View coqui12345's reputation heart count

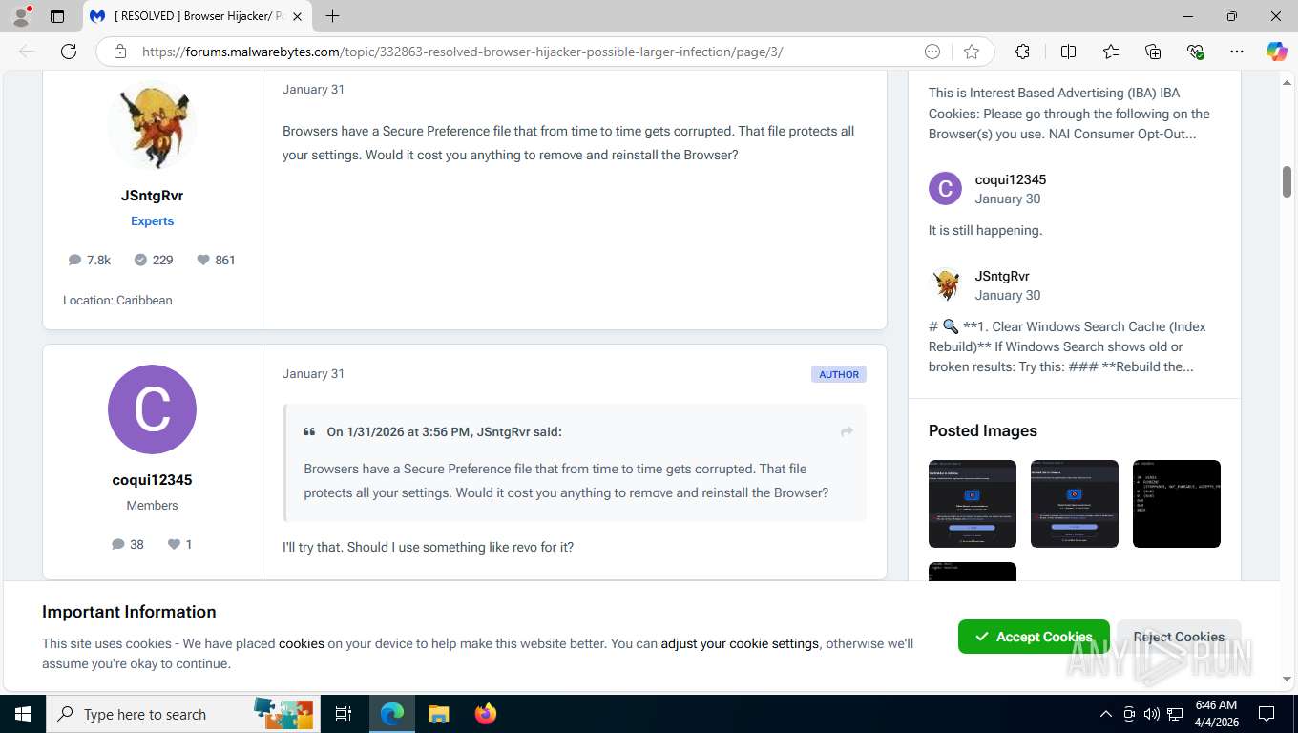point(180,544)
